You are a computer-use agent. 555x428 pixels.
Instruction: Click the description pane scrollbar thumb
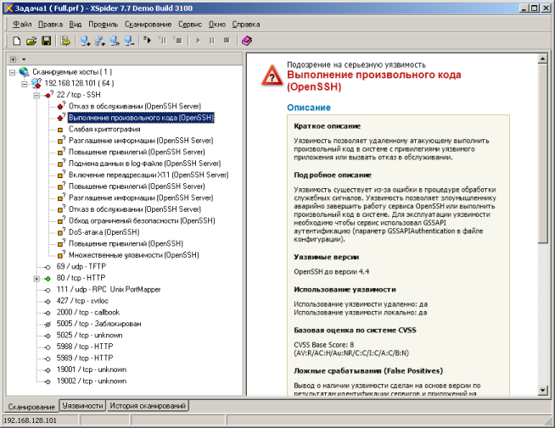542,153
